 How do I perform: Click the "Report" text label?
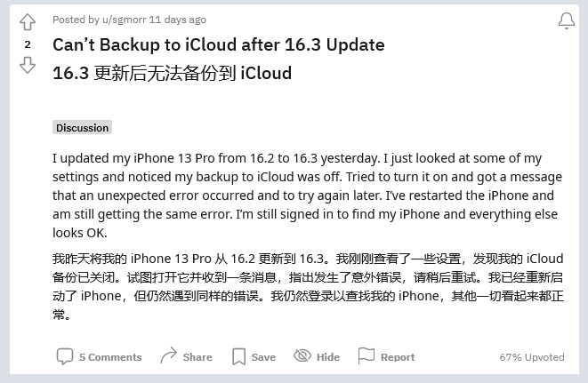398,357
